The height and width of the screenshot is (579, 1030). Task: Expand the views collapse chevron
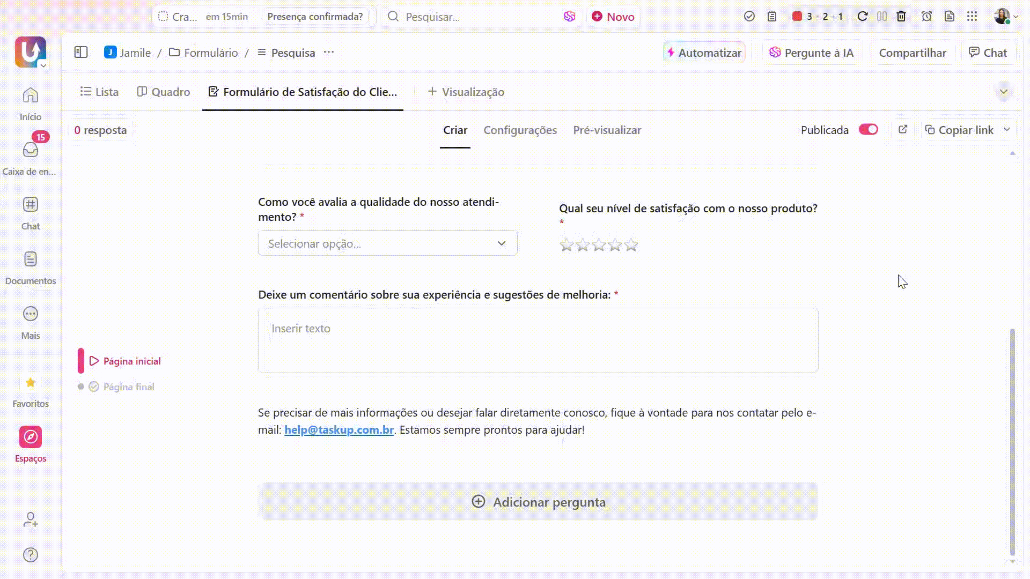pyautogui.click(x=1003, y=92)
